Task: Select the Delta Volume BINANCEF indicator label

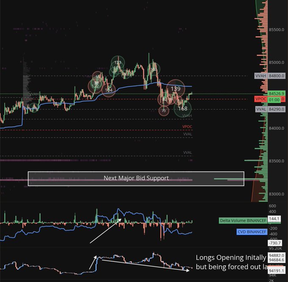Action: [x=243, y=221]
